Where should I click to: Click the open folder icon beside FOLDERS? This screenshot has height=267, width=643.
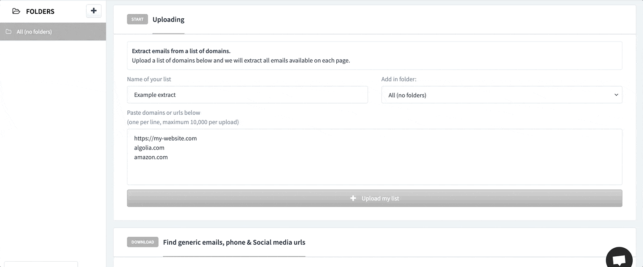[16, 12]
